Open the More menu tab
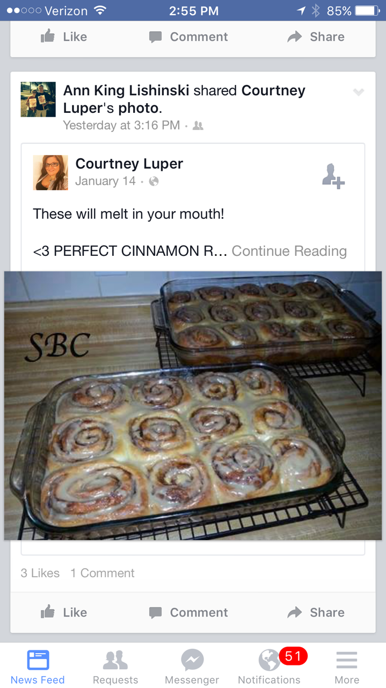This screenshot has height=688, width=386. pos(347,666)
